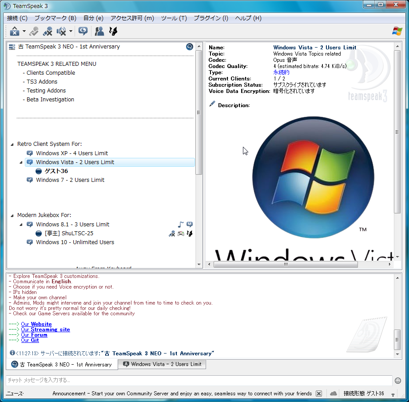This screenshot has width=409, height=402.
Task: Click the channel tree vertical scrollbar thumb
Action: [x=199, y=113]
